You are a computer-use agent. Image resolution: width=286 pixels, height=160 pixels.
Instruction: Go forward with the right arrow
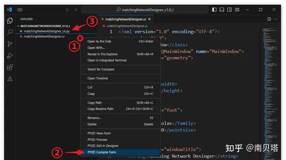pyautogui.click(x=75, y=10)
